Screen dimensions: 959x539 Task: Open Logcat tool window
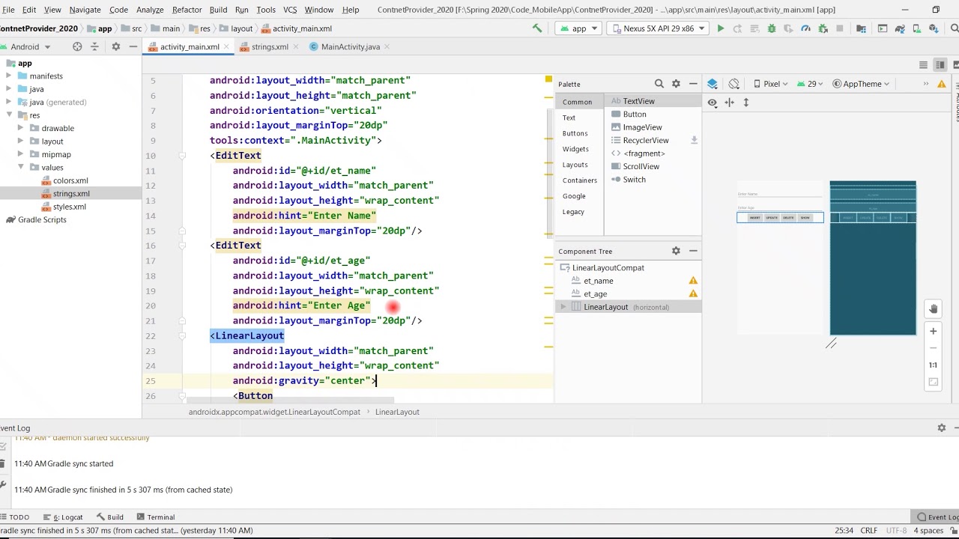[x=63, y=517]
